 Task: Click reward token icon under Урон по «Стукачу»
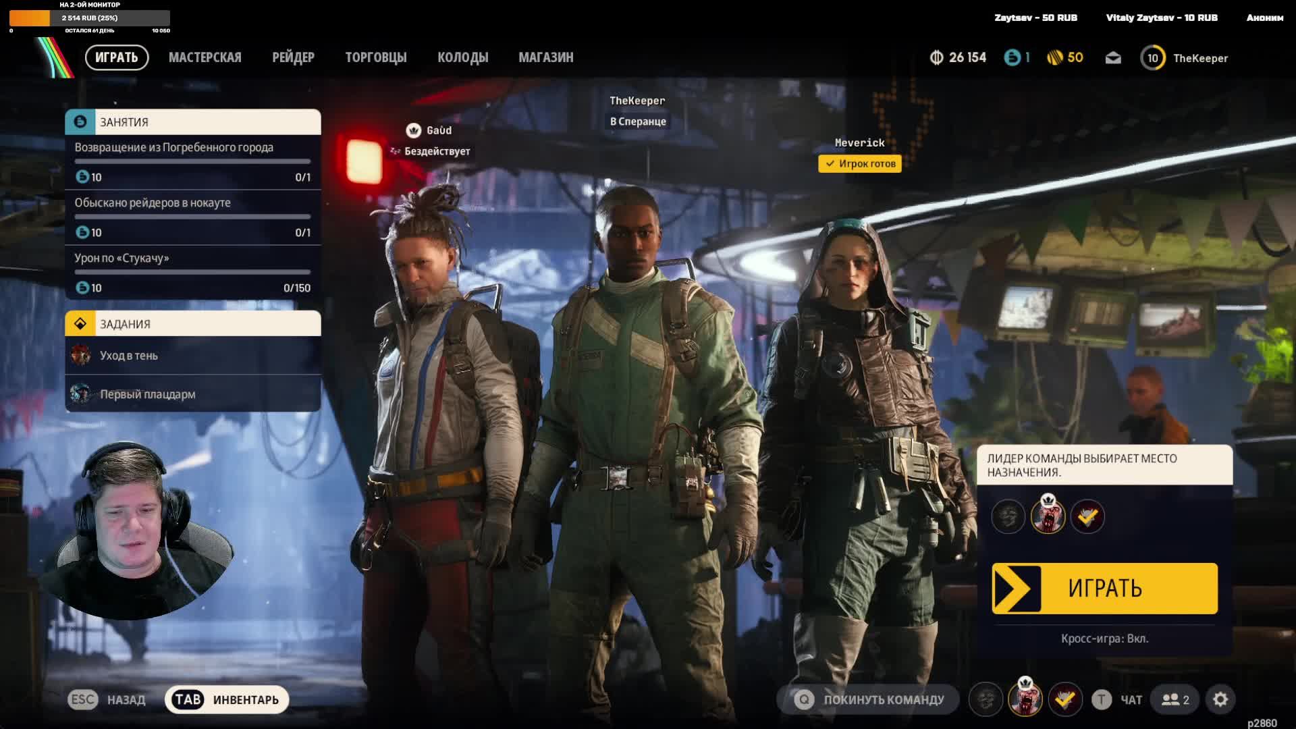pyautogui.click(x=82, y=288)
